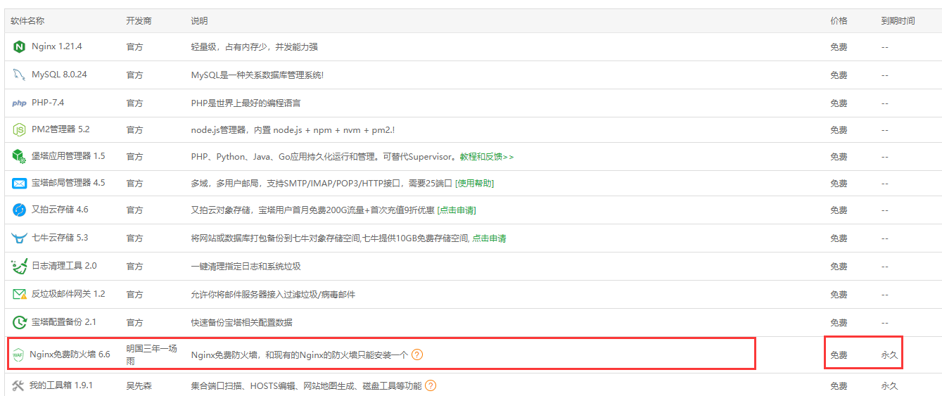The width and height of the screenshot is (942, 396).
Task: Click developer name 吴先森
Action: (139, 385)
